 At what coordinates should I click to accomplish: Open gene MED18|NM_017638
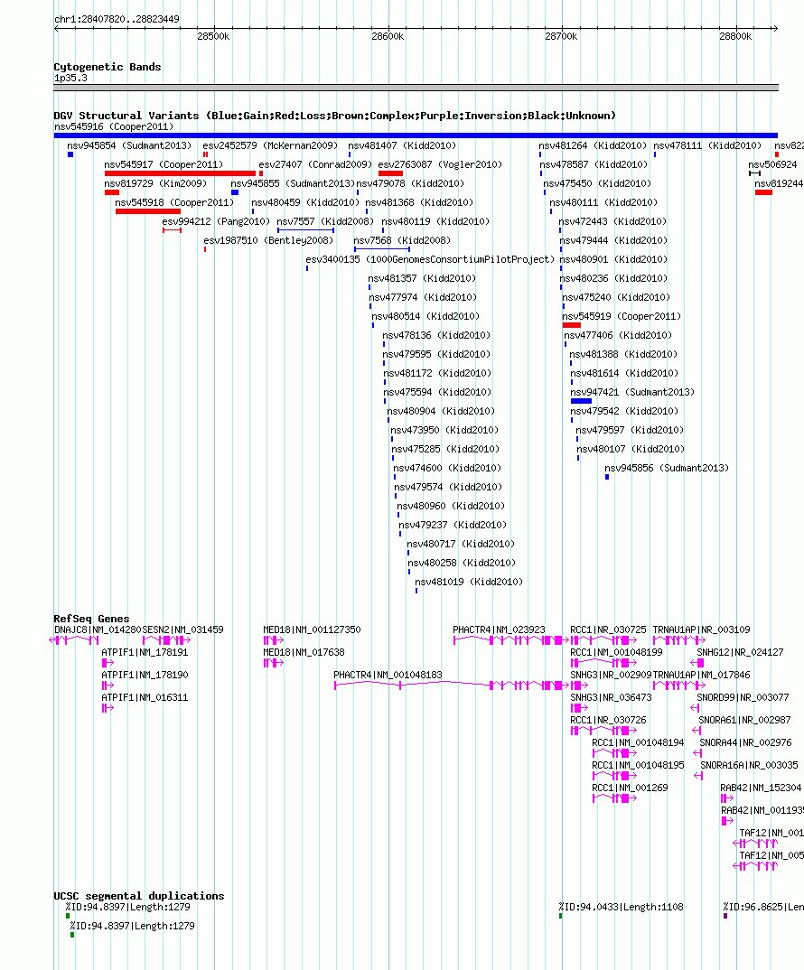(x=304, y=653)
